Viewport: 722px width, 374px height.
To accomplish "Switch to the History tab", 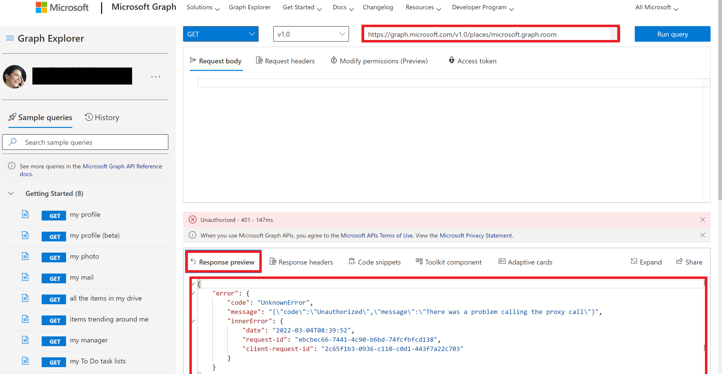I will point(102,117).
